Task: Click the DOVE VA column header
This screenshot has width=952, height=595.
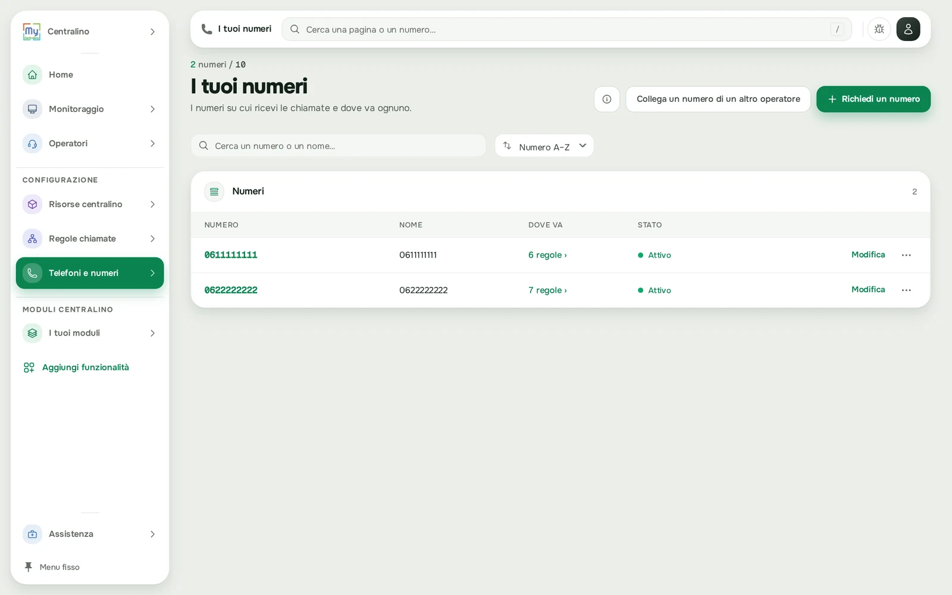Action: 545,225
